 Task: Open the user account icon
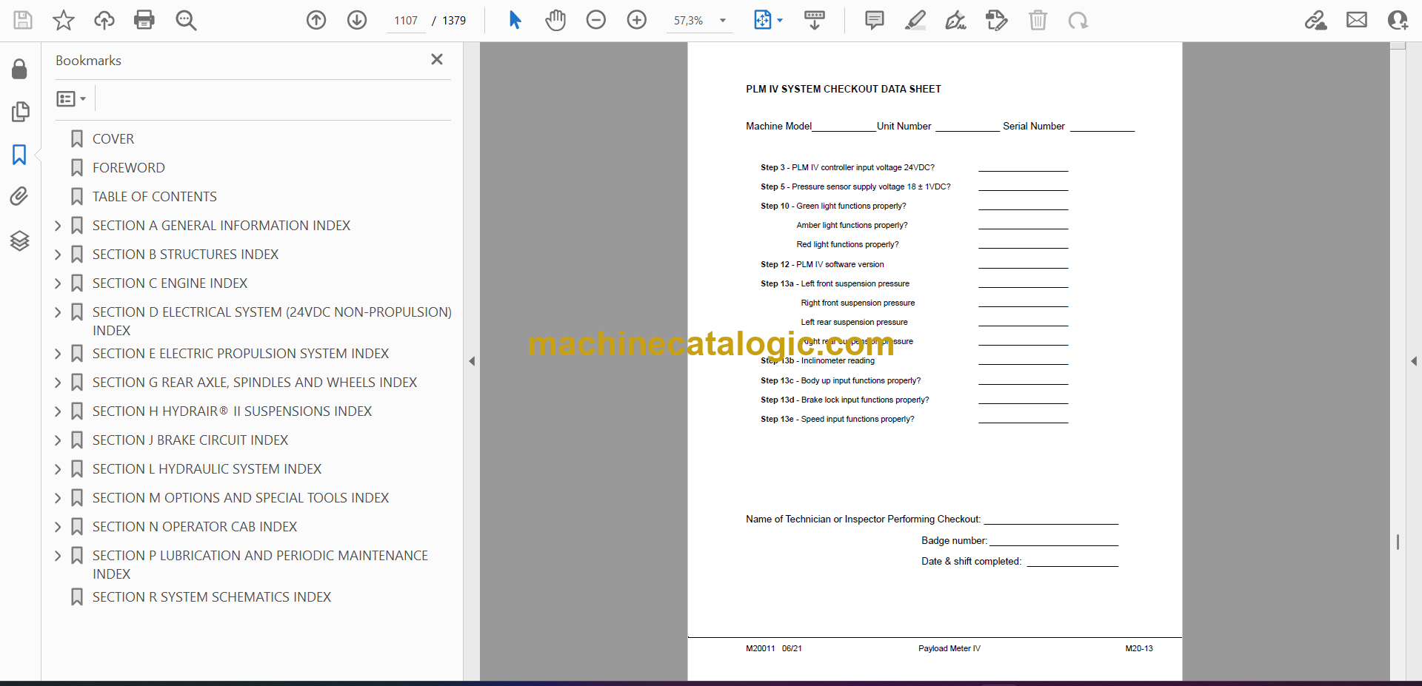click(1398, 20)
